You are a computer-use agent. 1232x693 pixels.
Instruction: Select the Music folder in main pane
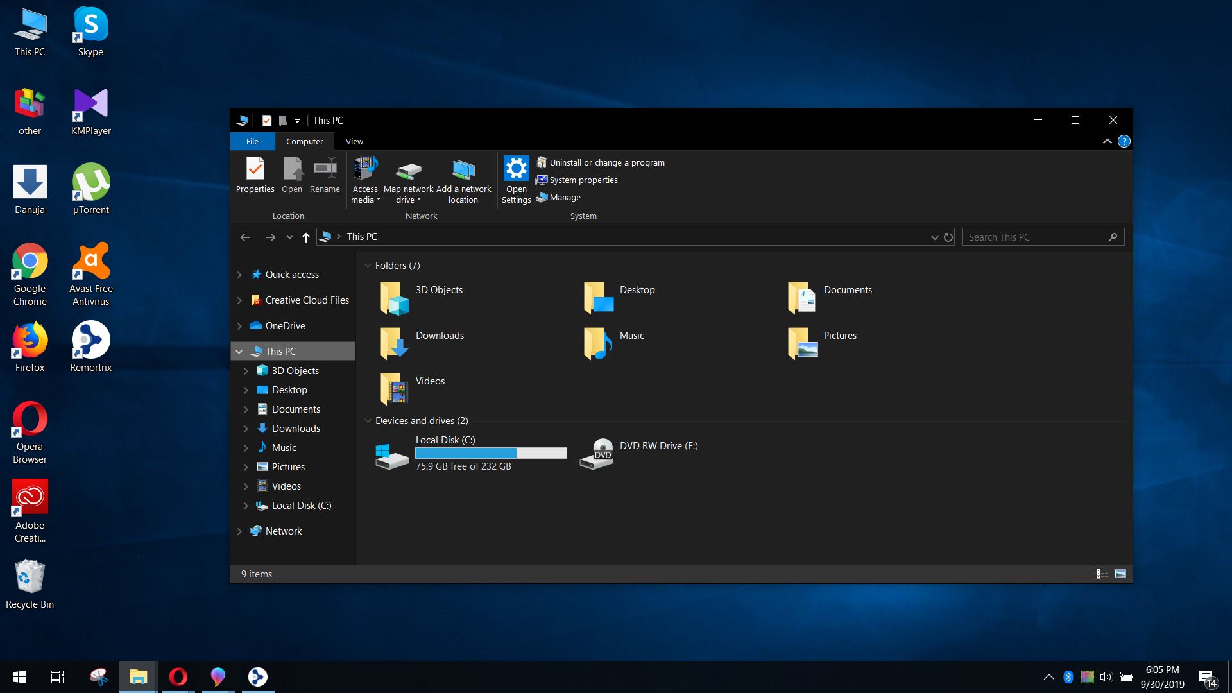(x=614, y=343)
